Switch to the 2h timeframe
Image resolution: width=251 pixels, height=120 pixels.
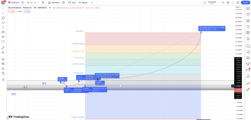pyautogui.click(x=28, y=2)
